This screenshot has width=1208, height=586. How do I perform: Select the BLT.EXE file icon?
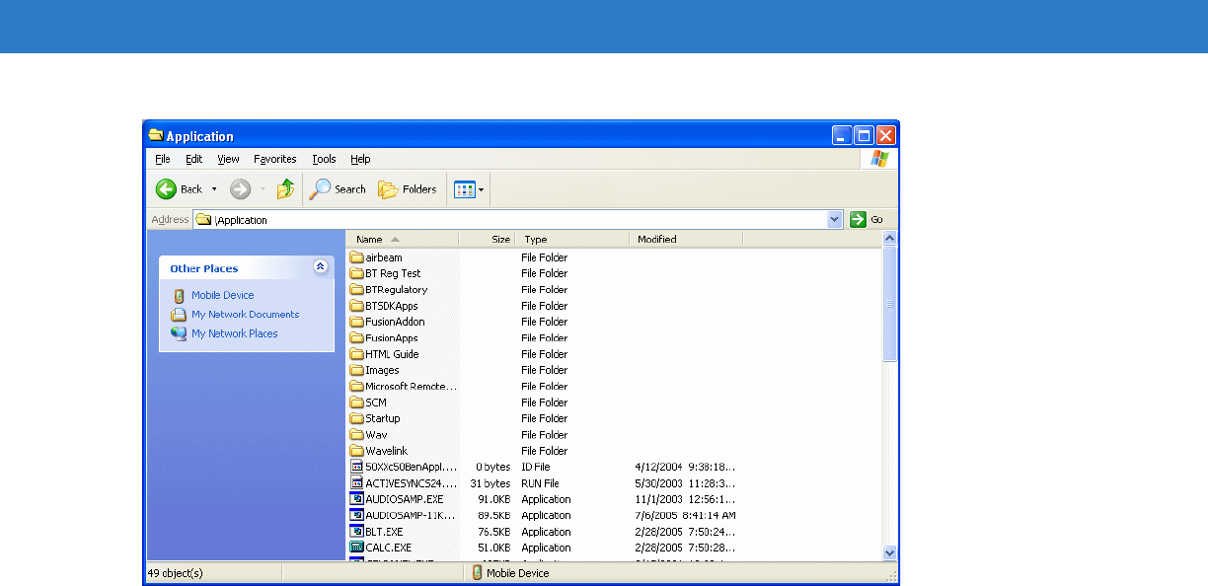click(x=357, y=532)
